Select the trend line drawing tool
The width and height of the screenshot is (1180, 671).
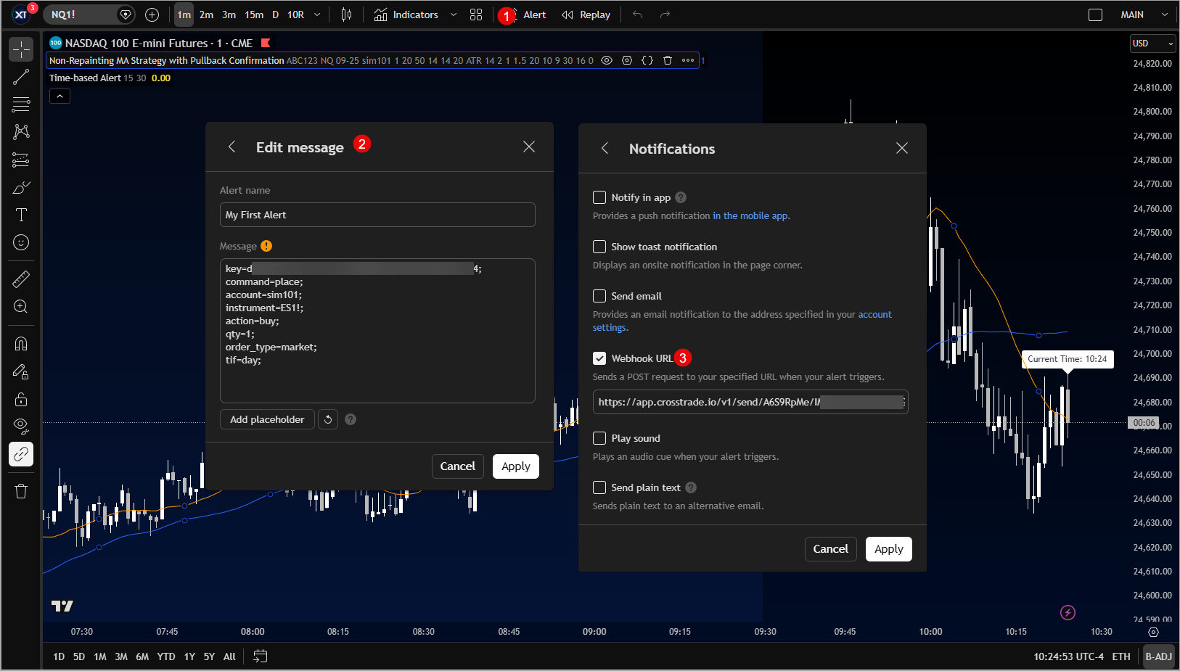[20, 77]
